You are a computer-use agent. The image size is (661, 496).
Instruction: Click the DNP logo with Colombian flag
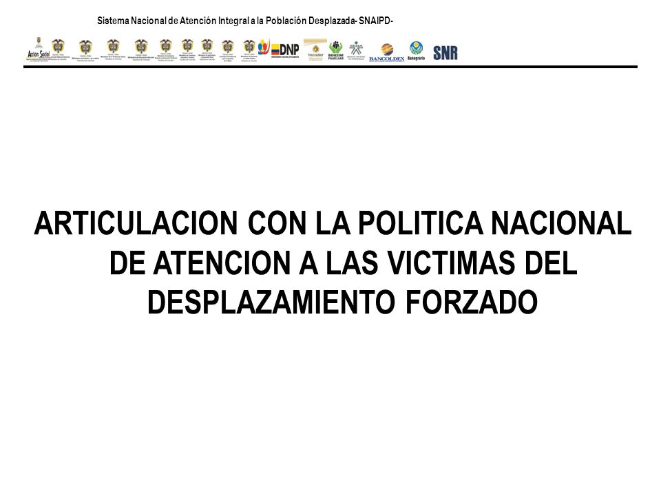(285, 50)
